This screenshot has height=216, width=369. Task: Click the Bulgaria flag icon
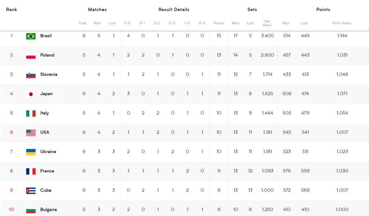[x=31, y=210]
